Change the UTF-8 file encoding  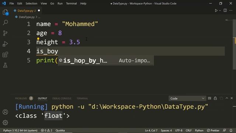[178, 130]
